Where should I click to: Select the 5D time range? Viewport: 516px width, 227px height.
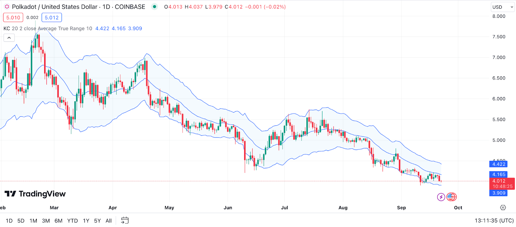click(x=21, y=221)
